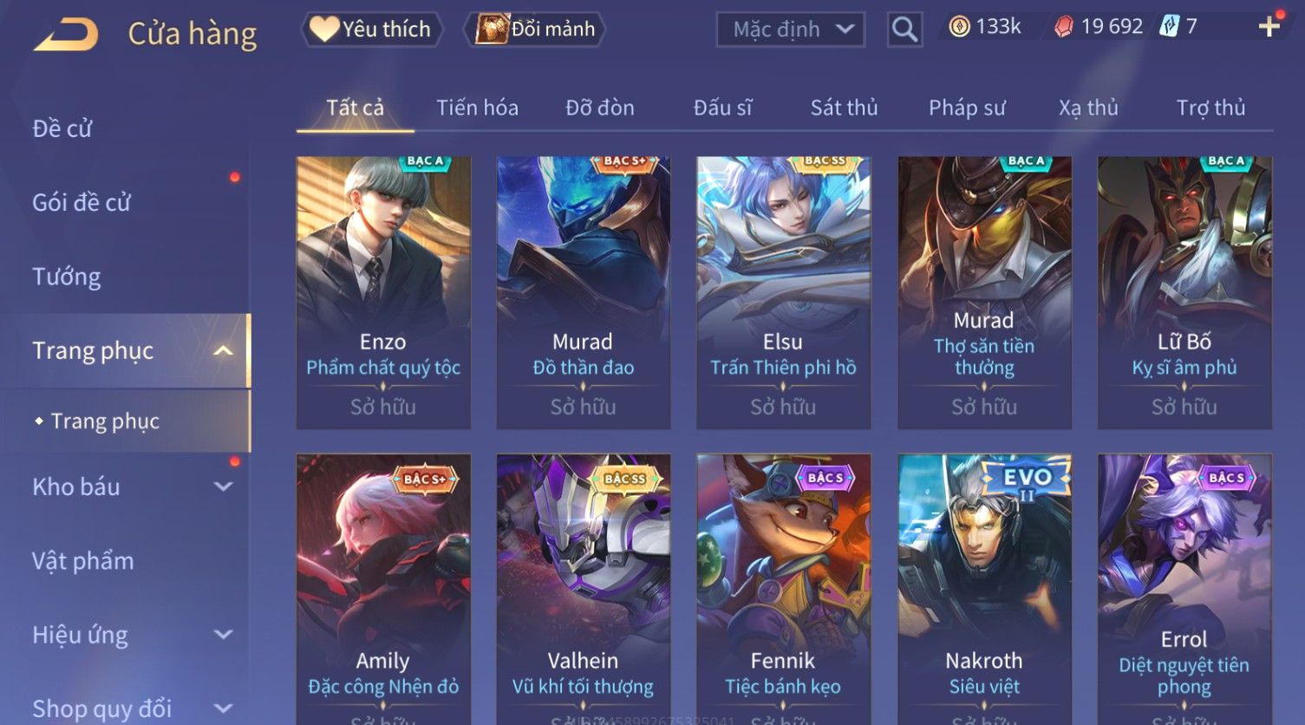1305x725 pixels.
Task: Tap the gold coin currency icon
Action: point(959,27)
